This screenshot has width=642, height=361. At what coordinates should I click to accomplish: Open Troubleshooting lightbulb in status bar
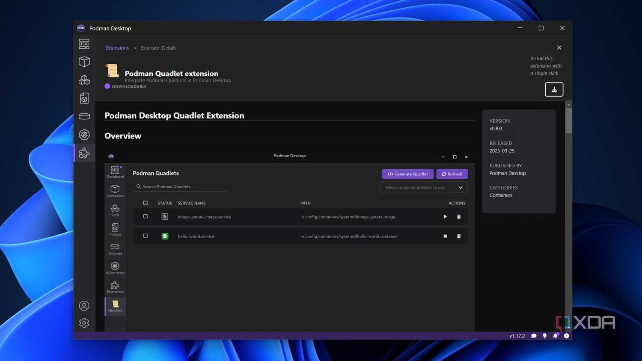[544, 336]
